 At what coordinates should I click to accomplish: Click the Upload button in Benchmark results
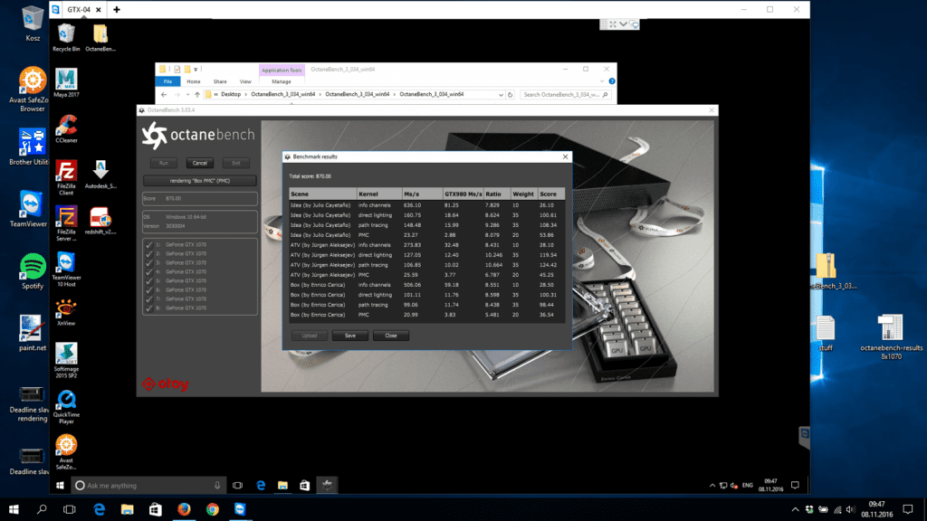(x=310, y=336)
